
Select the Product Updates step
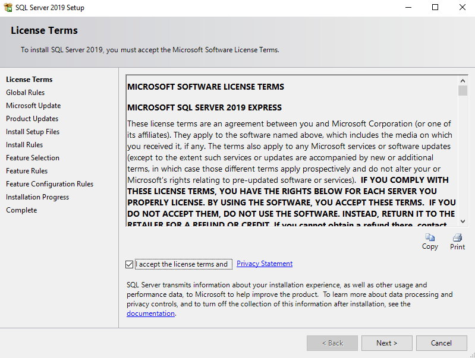click(x=32, y=119)
